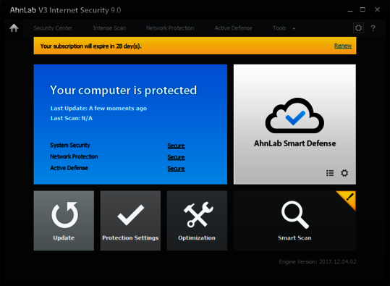390x286 pixels.
Task: Open the Security Center tab
Action: tap(53, 28)
